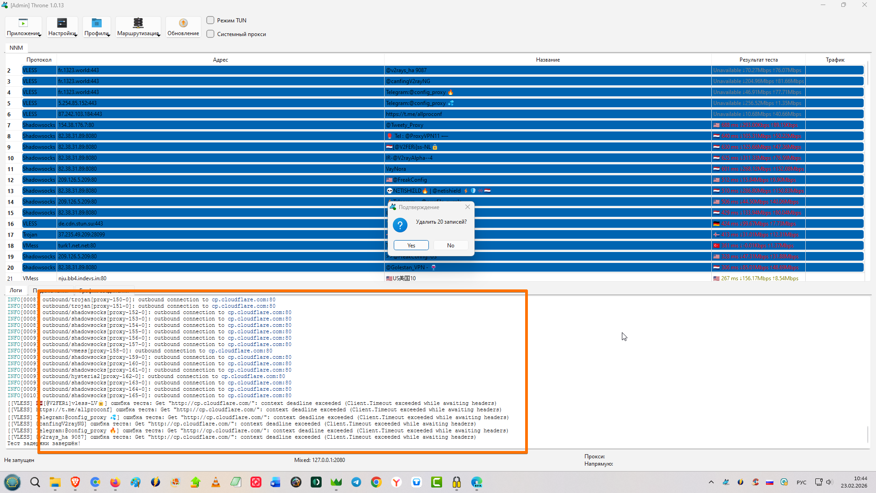The width and height of the screenshot is (876, 493).
Task: Open the Приложение toolbar menu
Action: click(x=23, y=27)
